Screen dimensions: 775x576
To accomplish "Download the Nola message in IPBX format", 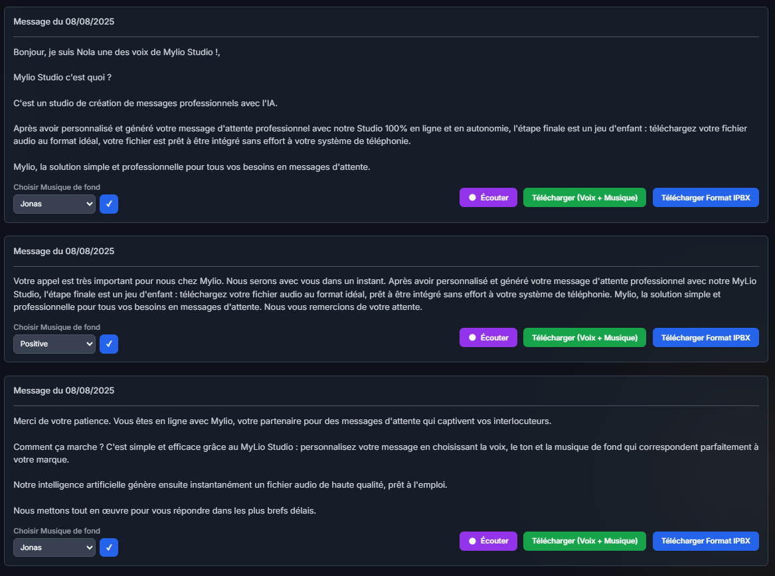I will [x=705, y=198].
